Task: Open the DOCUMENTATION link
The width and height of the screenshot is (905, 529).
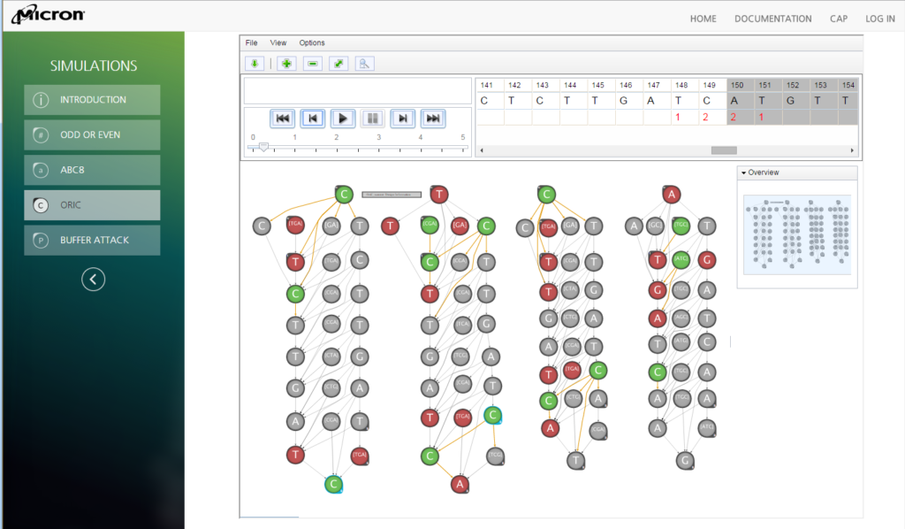Action: [x=772, y=19]
